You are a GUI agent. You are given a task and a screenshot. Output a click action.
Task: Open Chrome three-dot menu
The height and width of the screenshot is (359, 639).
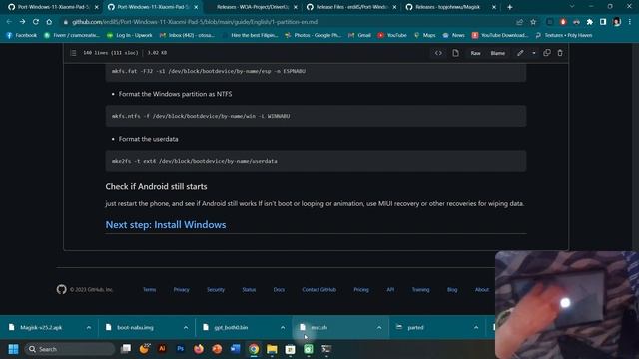tap(630, 22)
